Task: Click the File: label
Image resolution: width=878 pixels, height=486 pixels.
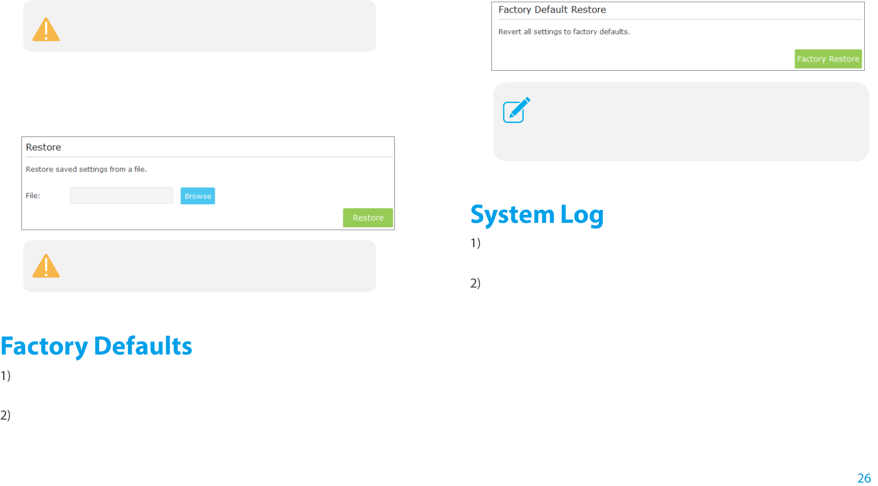Action: pyautogui.click(x=33, y=196)
